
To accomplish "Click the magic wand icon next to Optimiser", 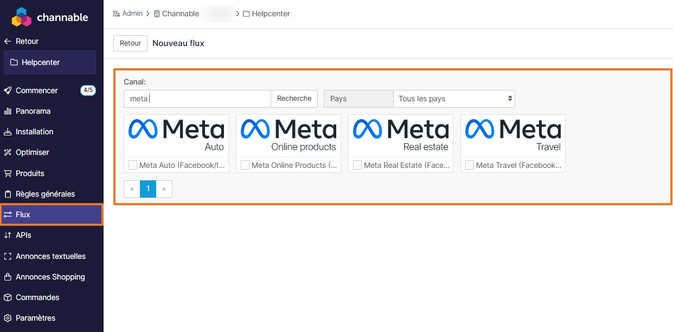I will coord(8,153).
